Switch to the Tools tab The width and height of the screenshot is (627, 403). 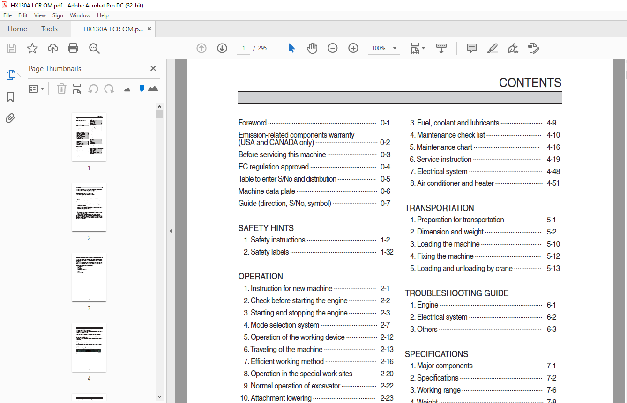[x=49, y=29]
